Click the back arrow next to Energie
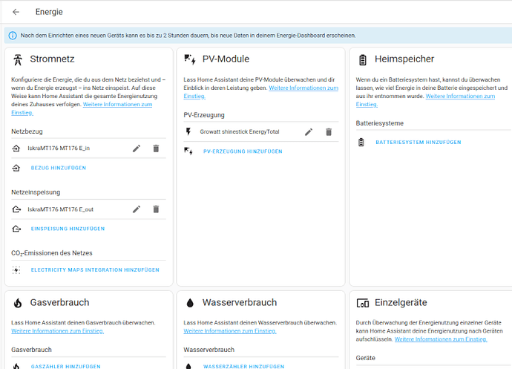The height and width of the screenshot is (369, 512). [16, 12]
